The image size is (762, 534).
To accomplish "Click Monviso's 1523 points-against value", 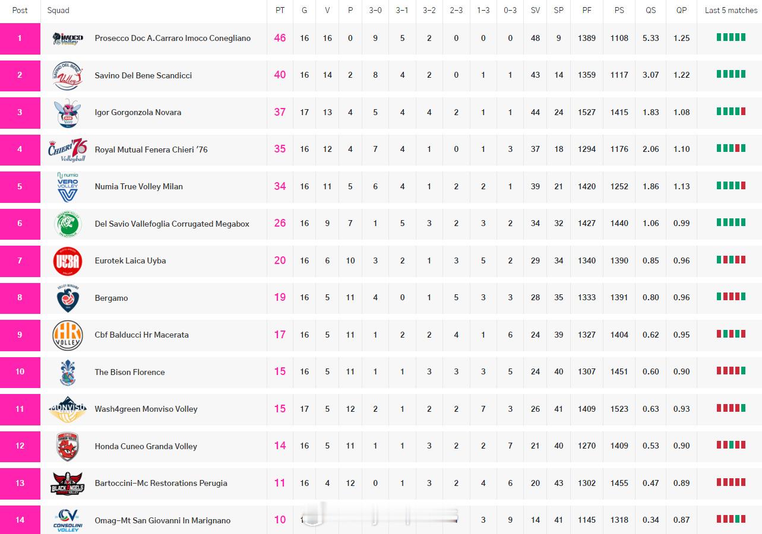I will pyautogui.click(x=619, y=409).
